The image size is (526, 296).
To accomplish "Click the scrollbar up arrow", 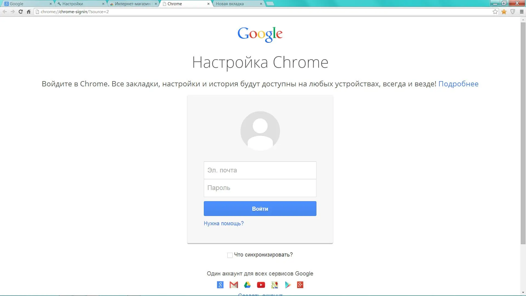I will pos(523,19).
